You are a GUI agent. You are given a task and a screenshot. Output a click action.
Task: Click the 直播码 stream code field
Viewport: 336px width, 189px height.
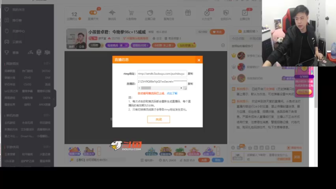tap(162, 81)
